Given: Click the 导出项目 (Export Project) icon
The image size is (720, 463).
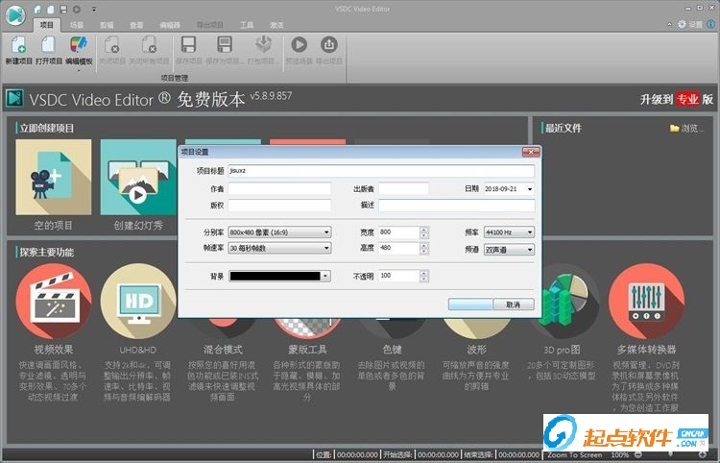Looking at the screenshot, I should click(328, 44).
